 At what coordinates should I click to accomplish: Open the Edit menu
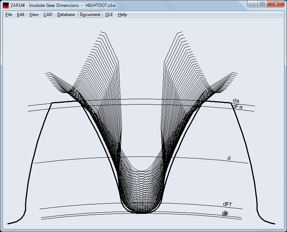[21, 15]
